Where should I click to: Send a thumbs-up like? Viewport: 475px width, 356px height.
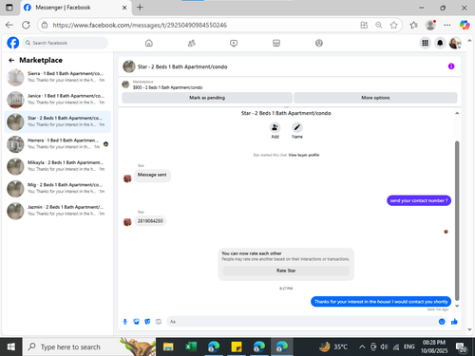(x=454, y=322)
